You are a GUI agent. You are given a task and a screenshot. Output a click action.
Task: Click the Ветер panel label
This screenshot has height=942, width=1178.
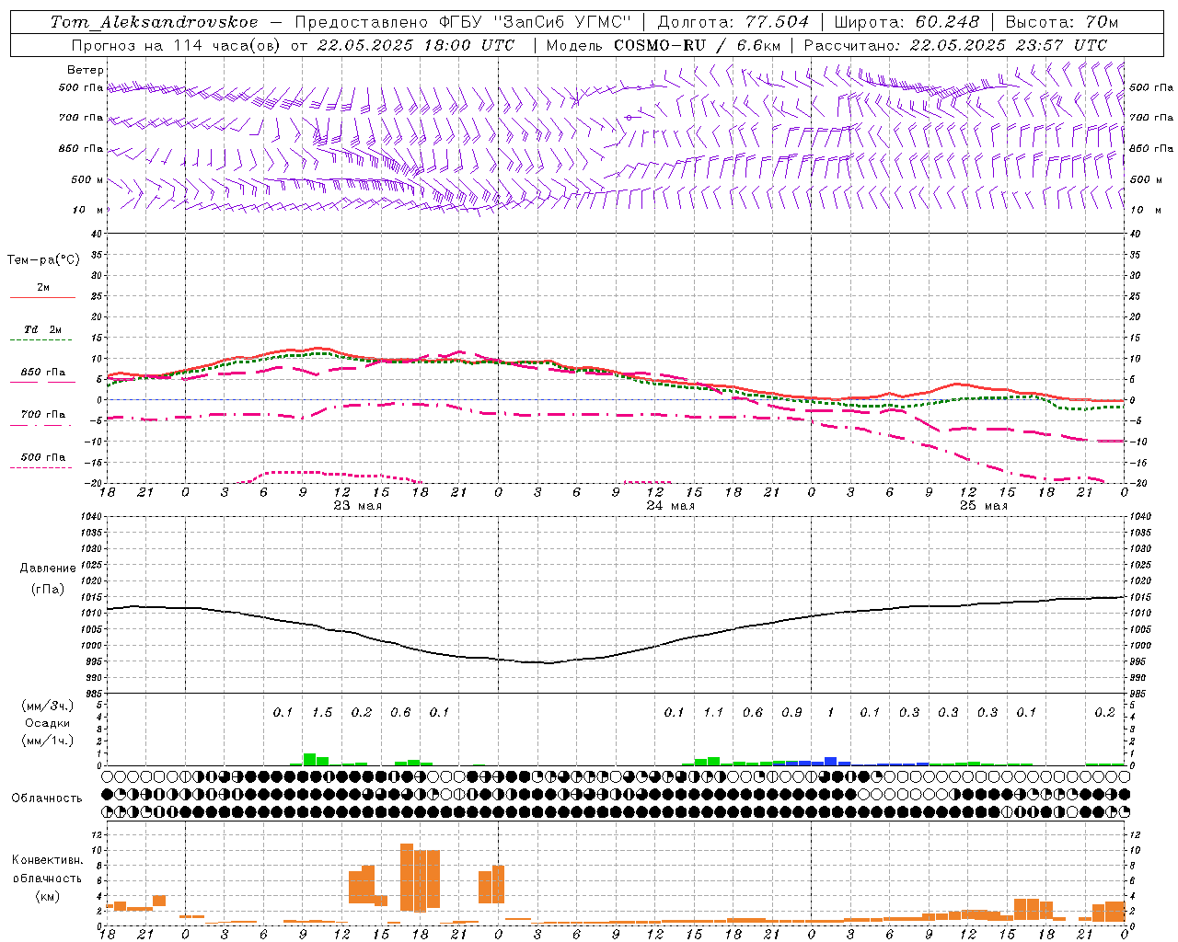(x=86, y=70)
